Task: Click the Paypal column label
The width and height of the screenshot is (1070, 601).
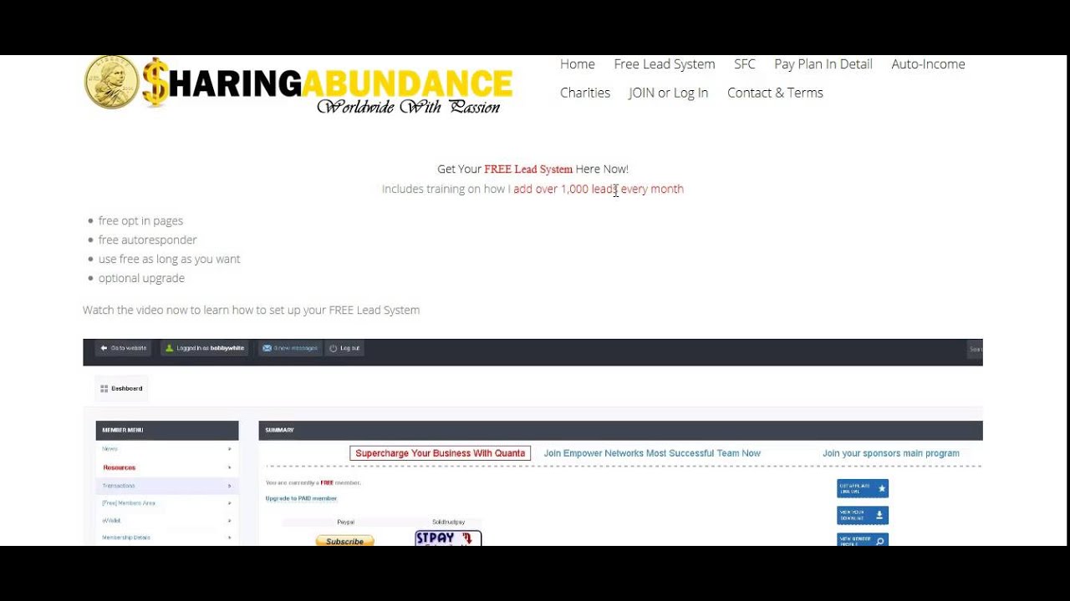Action: coord(345,523)
